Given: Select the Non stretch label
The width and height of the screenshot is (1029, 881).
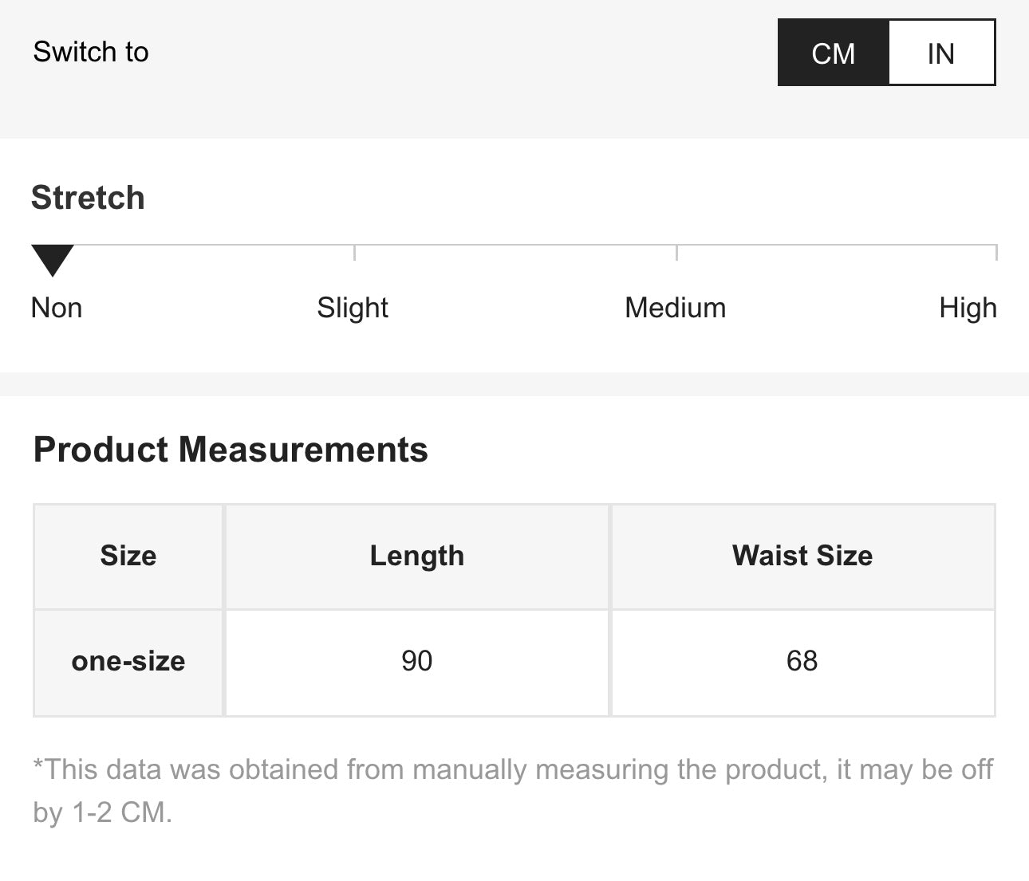Looking at the screenshot, I should click(x=57, y=308).
